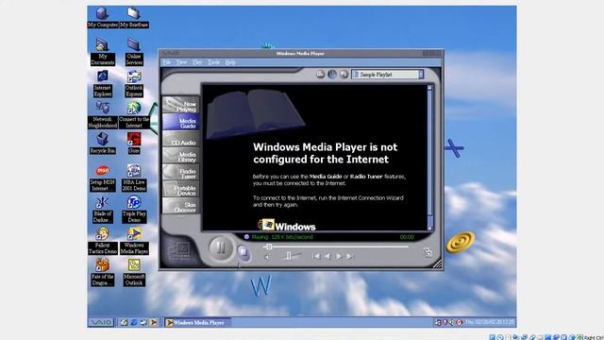Expand the Sample Playlist dropdown
This screenshot has height=340, width=604.
click(x=421, y=75)
